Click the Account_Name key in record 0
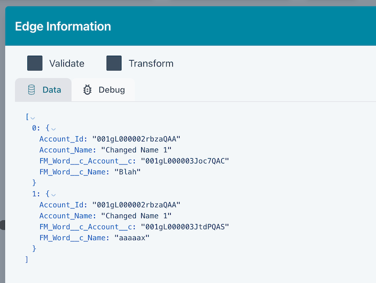This screenshot has width=376, height=283. click(62, 150)
